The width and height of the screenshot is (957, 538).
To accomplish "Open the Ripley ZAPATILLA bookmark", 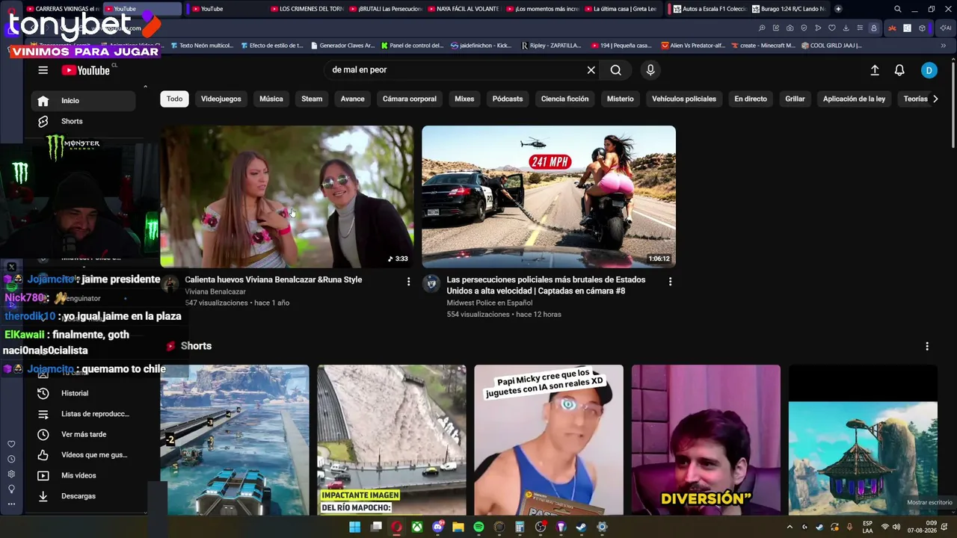I will 551,46.
